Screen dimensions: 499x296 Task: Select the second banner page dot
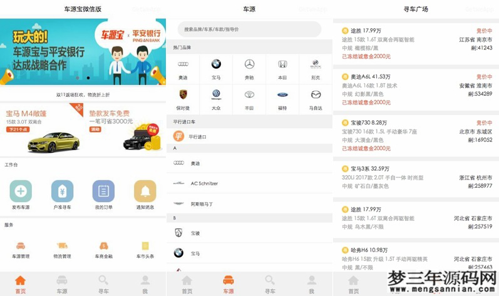(x=88, y=78)
